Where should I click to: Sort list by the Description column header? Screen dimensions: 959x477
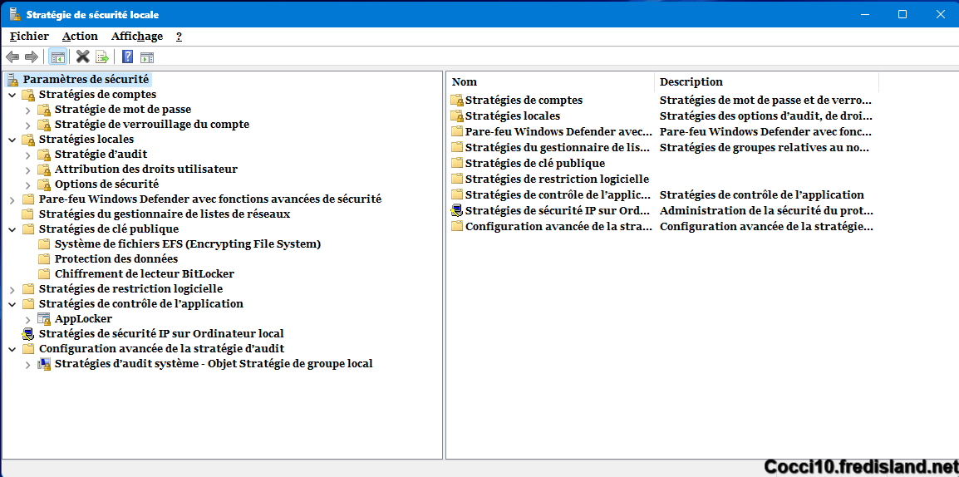[x=767, y=82]
